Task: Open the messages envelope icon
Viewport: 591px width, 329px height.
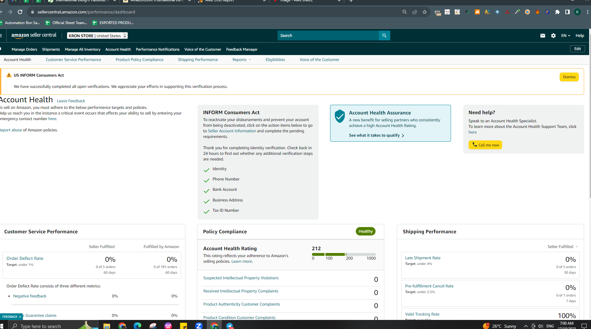Action: click(x=543, y=36)
